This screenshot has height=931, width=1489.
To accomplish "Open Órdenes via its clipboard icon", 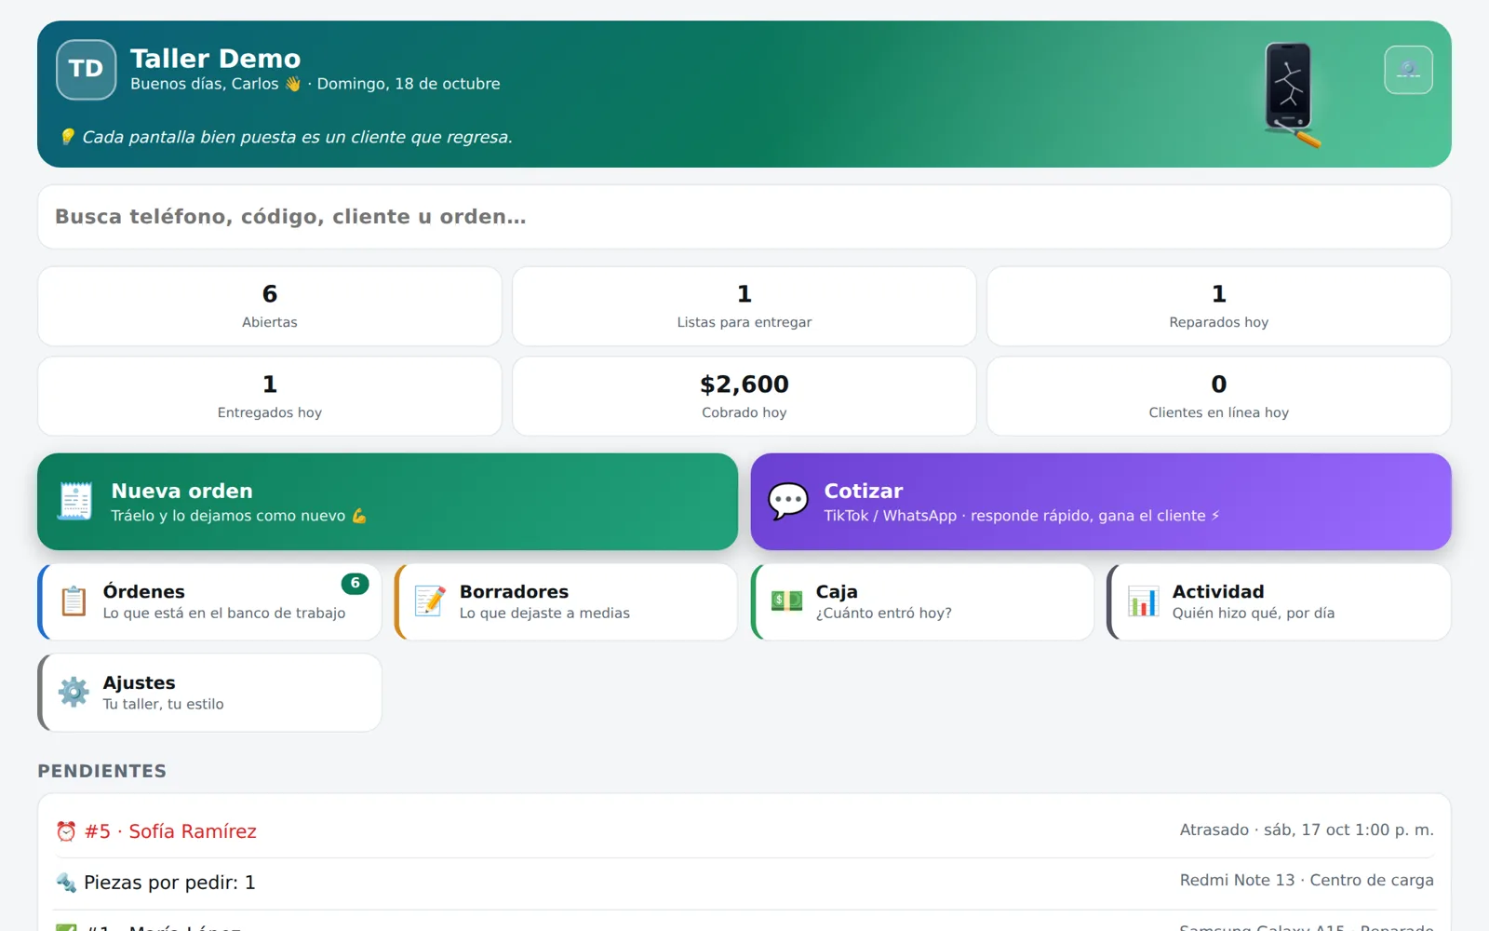I will coord(74,601).
